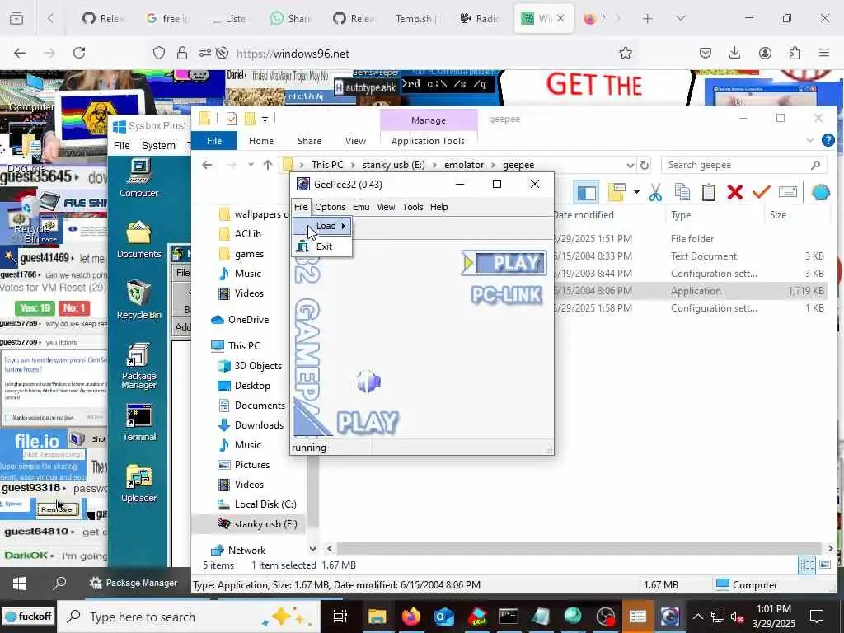
Task: Click the Explorer back navigation arrow
Action: pos(207,165)
